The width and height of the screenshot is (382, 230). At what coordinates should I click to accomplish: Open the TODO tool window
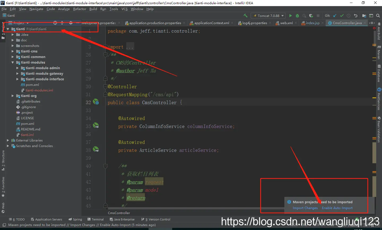[x=17, y=219]
